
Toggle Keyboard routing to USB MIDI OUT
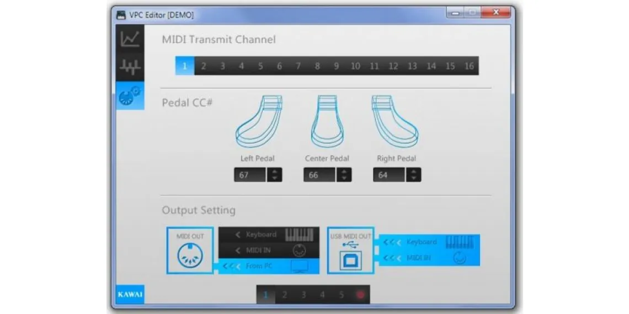coord(429,242)
